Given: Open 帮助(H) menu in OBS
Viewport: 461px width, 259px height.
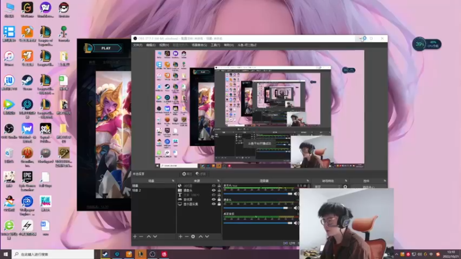Looking at the screenshot, I should (x=229, y=45).
